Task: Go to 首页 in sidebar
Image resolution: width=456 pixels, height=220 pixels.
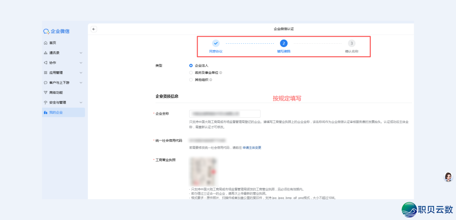Action: [x=63, y=43]
